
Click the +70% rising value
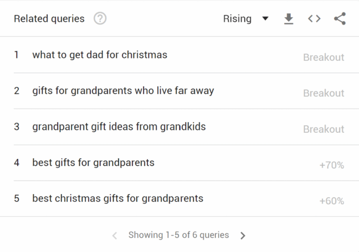point(331,165)
